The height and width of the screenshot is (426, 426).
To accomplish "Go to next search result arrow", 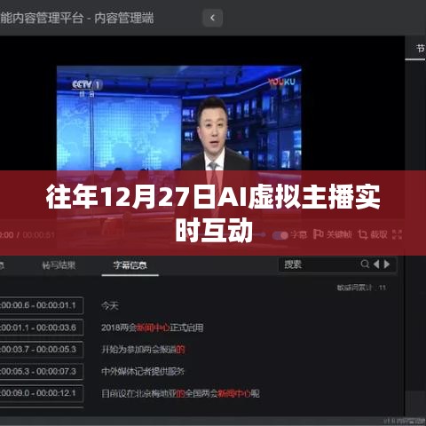I will coord(387,264).
